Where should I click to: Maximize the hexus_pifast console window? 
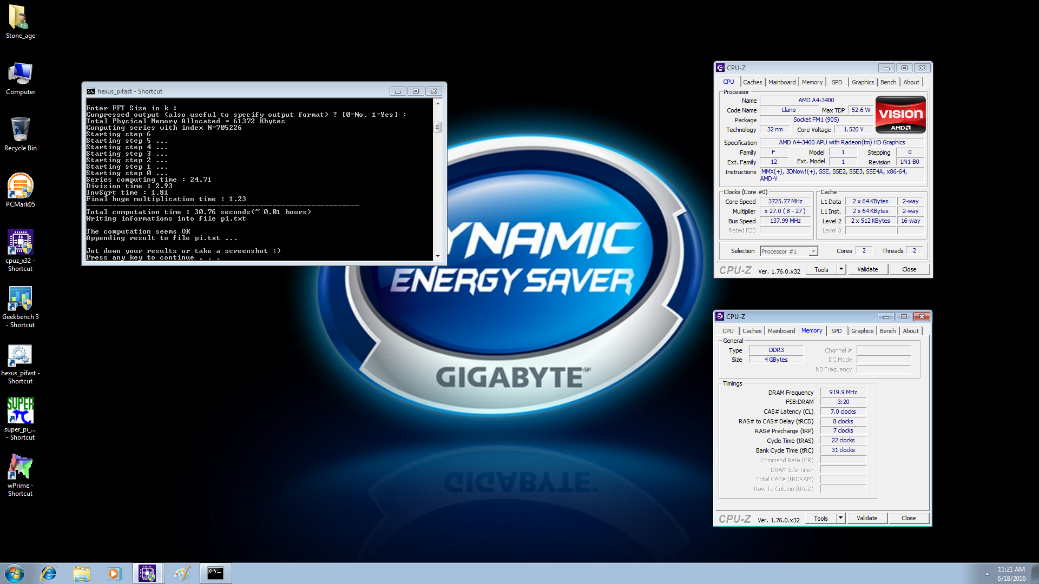point(416,91)
